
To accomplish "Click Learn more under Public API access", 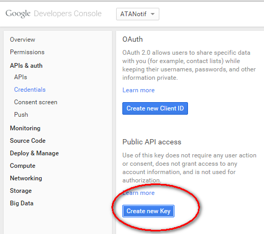I will (139, 193).
